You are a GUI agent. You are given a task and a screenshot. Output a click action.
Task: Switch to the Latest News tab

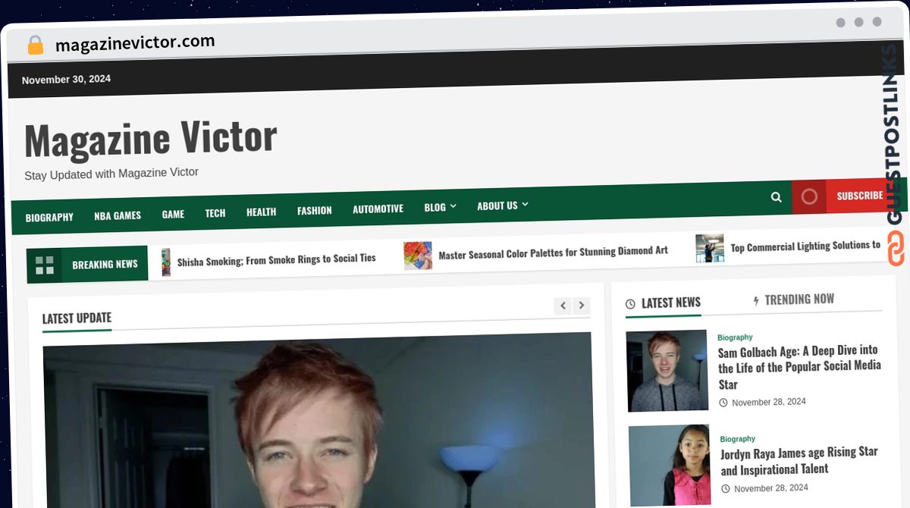pos(663,303)
